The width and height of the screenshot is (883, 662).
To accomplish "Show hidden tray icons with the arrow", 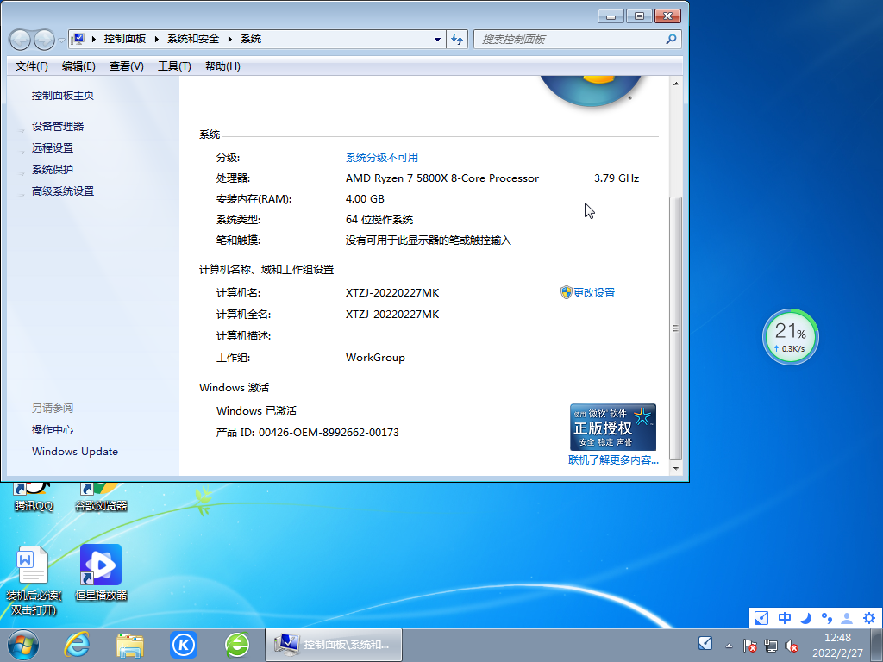I will coord(728,644).
